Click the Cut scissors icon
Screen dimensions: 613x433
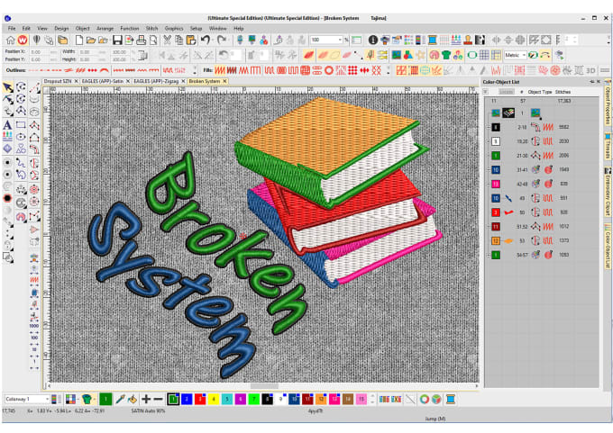tap(168, 41)
